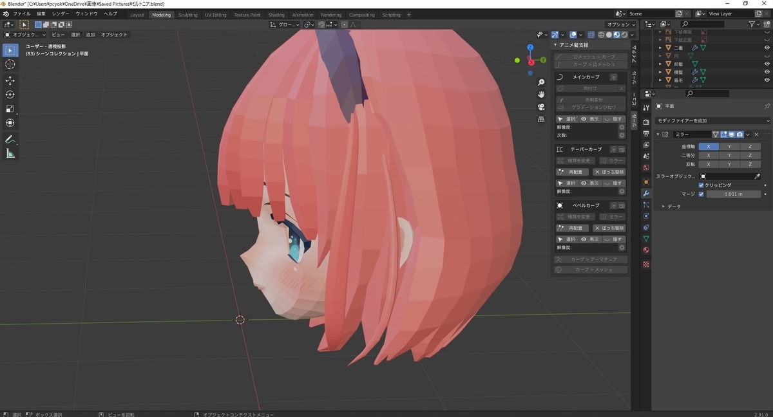
Task: Click テーパーカーブ 表示 button
Action: 589,183
